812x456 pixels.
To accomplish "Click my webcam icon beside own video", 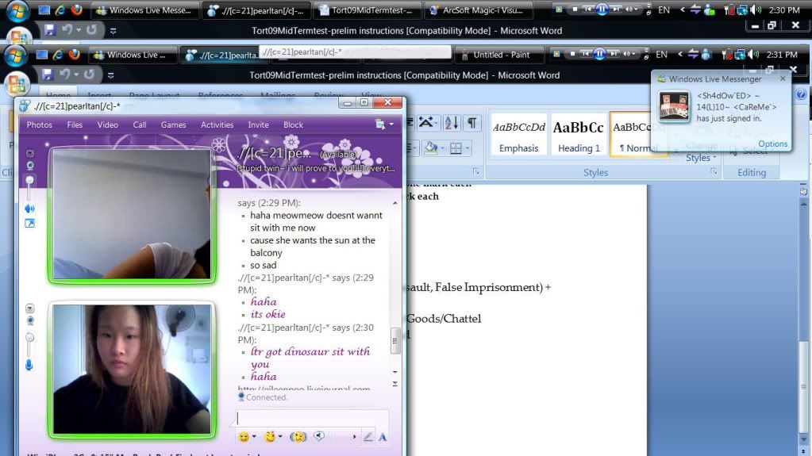I will (x=30, y=321).
